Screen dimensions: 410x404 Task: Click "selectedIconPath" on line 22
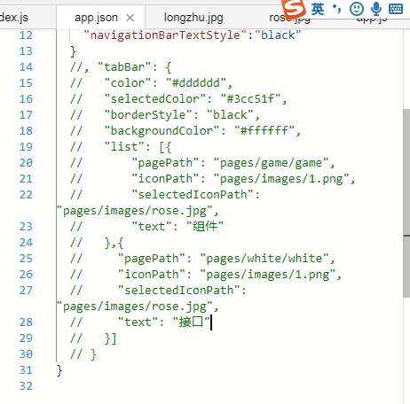(193, 195)
